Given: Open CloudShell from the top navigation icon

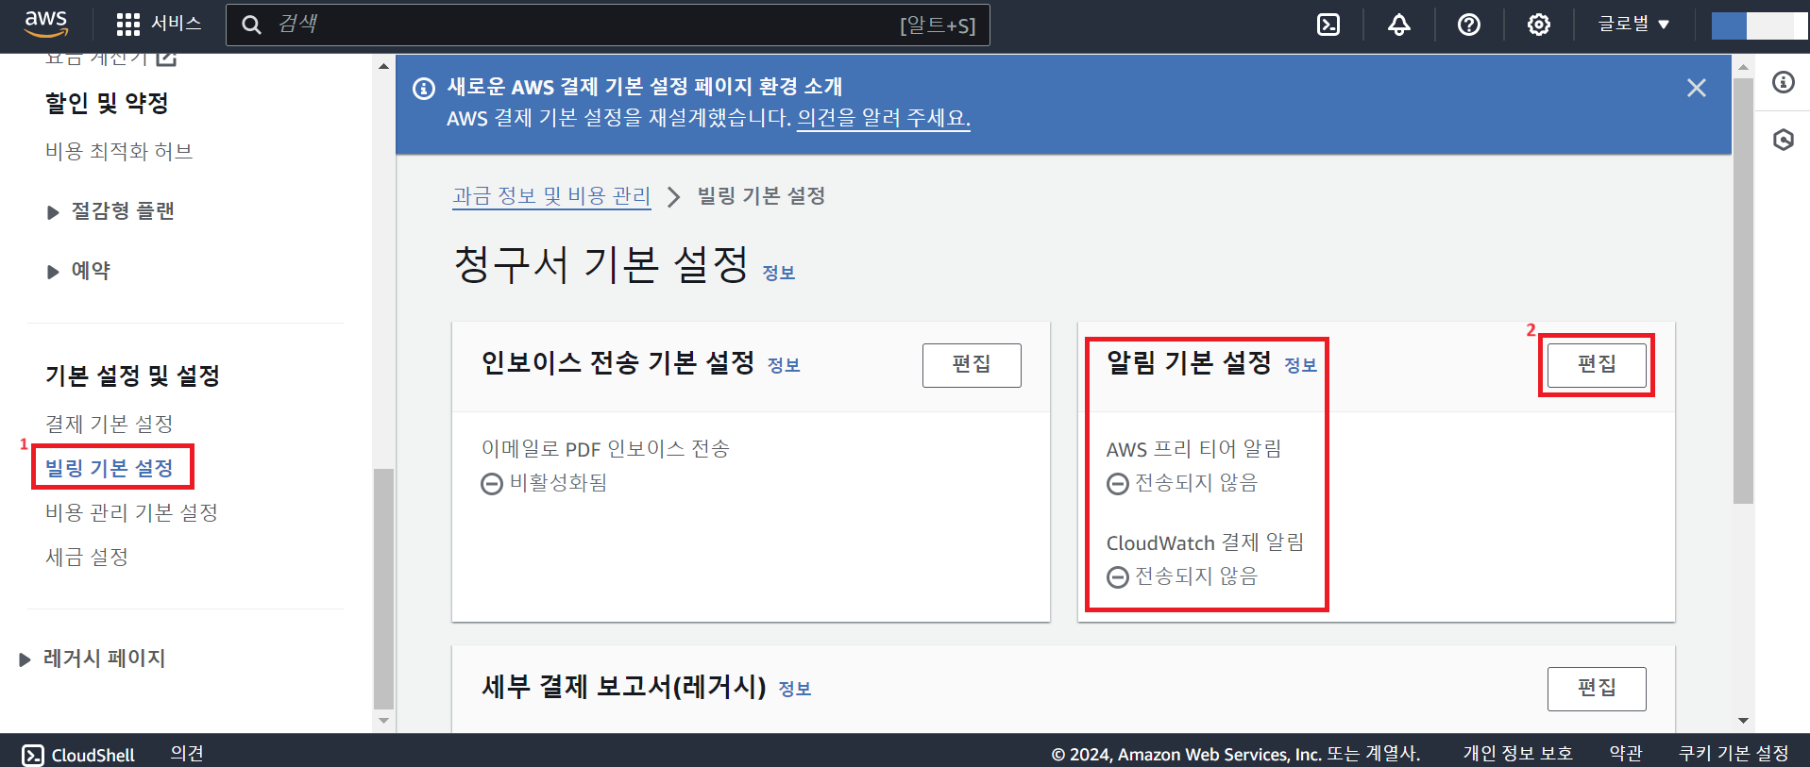Looking at the screenshot, I should [x=1328, y=25].
